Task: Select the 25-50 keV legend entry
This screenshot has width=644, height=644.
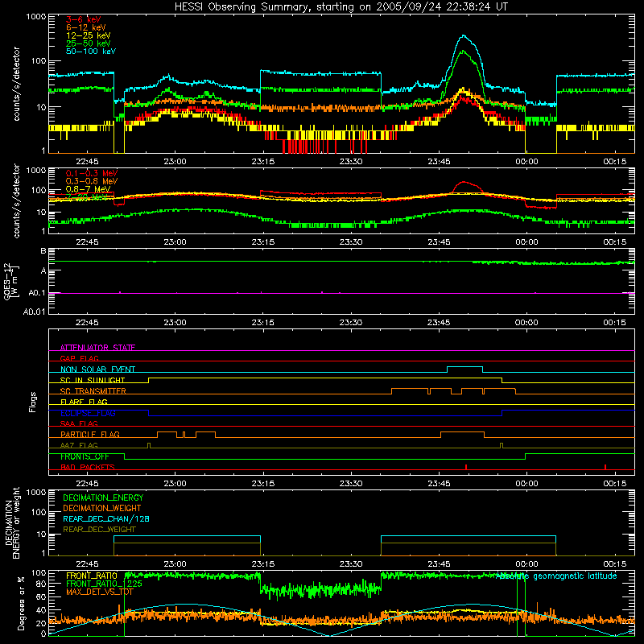Action: pyautogui.click(x=89, y=43)
